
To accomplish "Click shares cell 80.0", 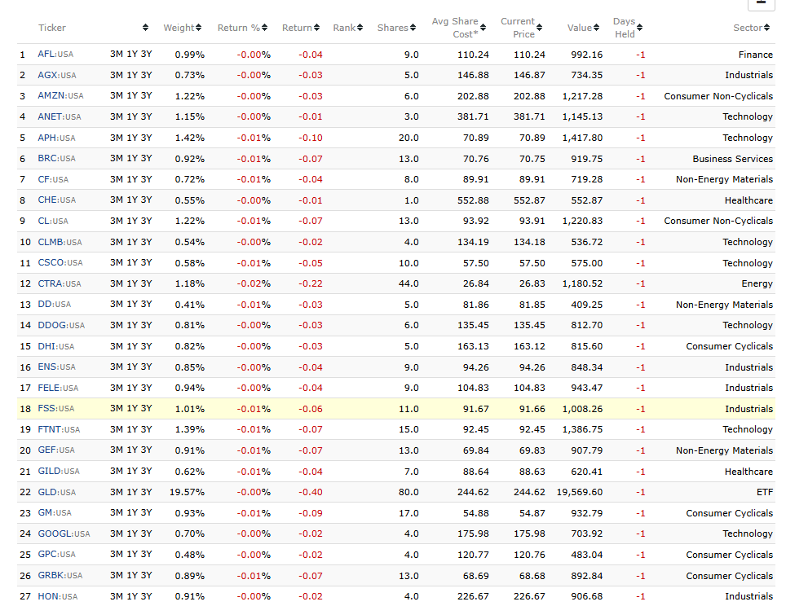I will (408, 492).
